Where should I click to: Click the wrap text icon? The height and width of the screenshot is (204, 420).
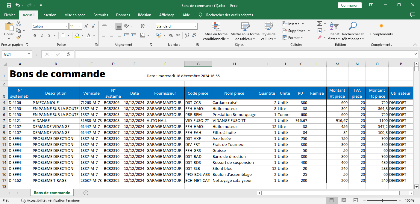(x=143, y=26)
